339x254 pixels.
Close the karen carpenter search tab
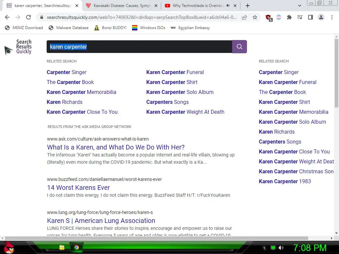click(77, 6)
